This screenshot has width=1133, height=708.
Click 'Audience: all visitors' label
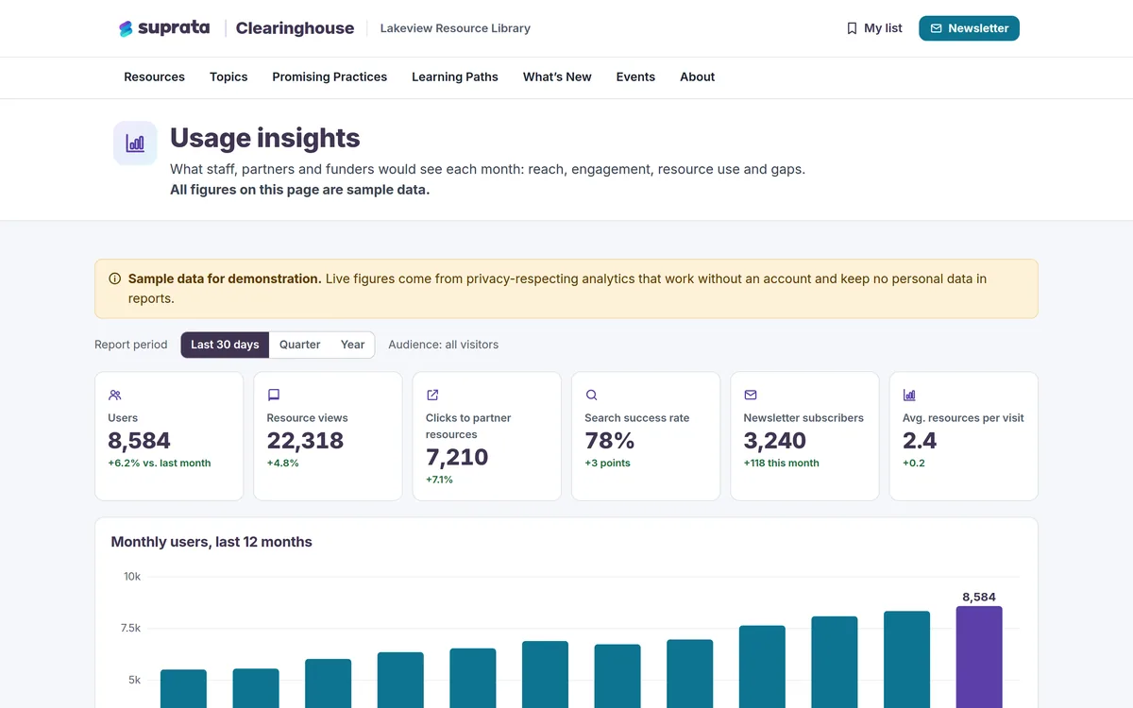click(444, 345)
